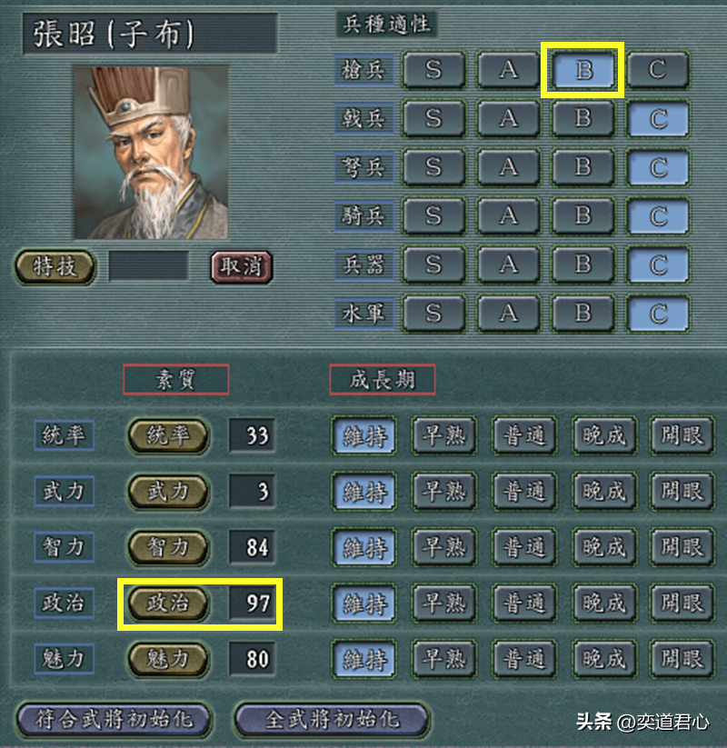Set 槍兵 aptitude to S
Image resolution: width=727 pixels, height=748 pixels.
click(x=433, y=70)
